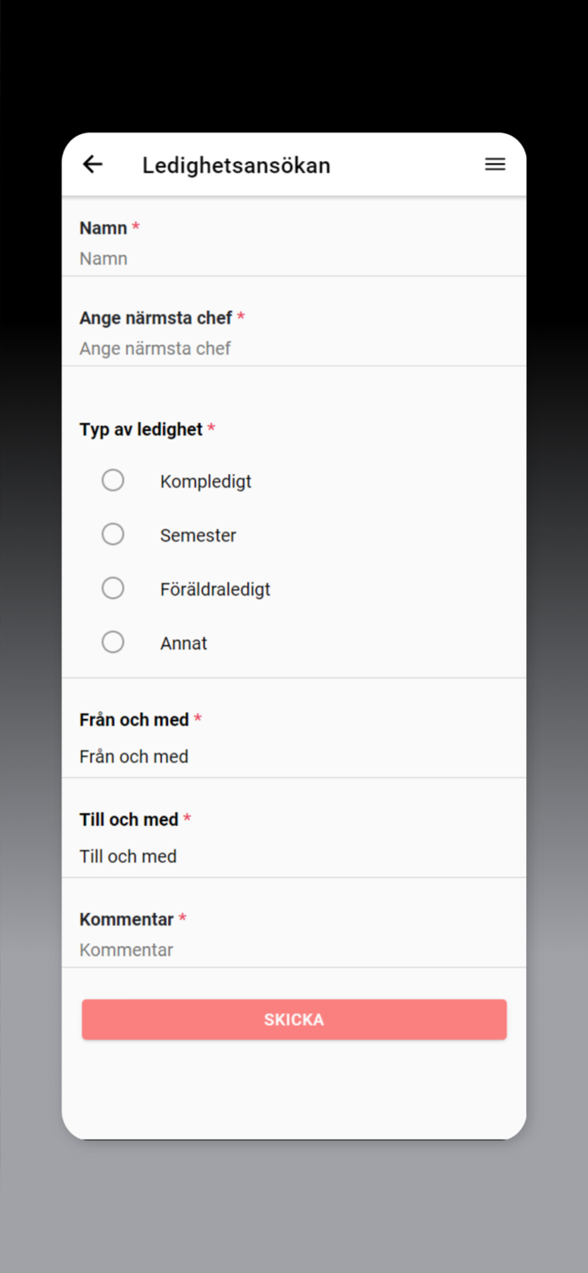The width and height of the screenshot is (588, 1273).
Task: Select the Annat option
Action: tap(113, 642)
